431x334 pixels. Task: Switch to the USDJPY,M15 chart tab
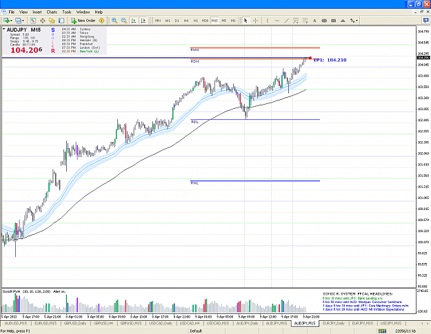click(x=391, y=323)
